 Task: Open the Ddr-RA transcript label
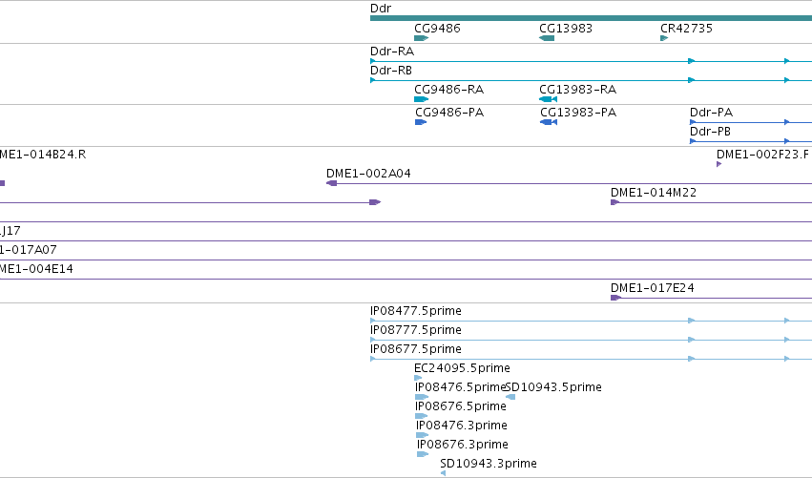click(392, 52)
